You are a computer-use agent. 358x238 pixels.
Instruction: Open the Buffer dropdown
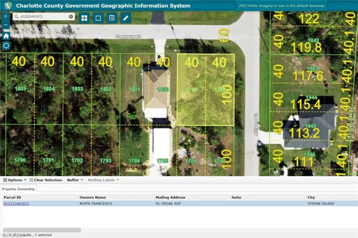pyautogui.click(x=75, y=180)
